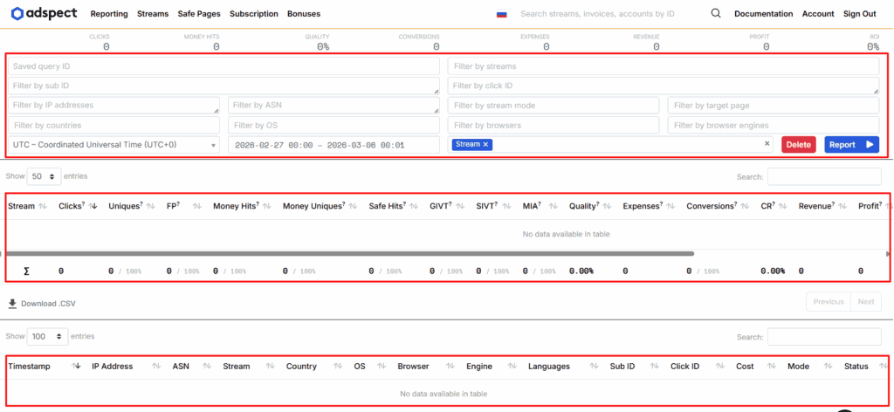This screenshot has height=412, width=894.
Task: Click the Russian flag language icon
Action: coord(502,14)
